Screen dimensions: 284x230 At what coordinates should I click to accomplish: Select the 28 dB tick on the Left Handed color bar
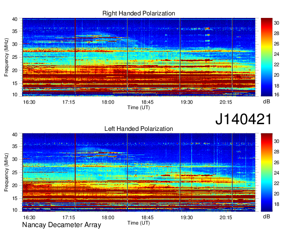[x=276, y=152]
